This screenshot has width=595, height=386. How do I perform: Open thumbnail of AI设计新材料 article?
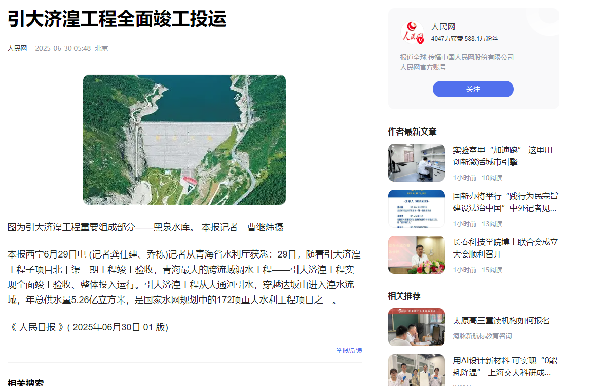pos(416,370)
